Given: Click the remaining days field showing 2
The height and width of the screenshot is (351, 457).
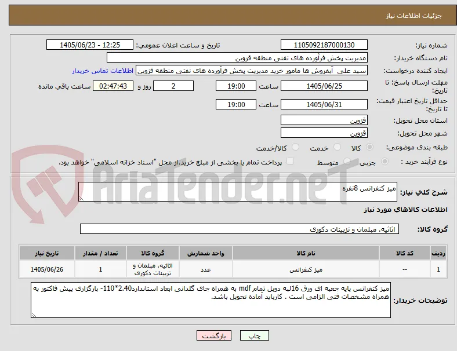Looking at the screenshot, I should [x=173, y=86].
